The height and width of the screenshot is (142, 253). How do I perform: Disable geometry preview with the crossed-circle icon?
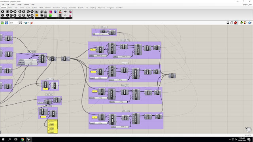pos(232,23)
